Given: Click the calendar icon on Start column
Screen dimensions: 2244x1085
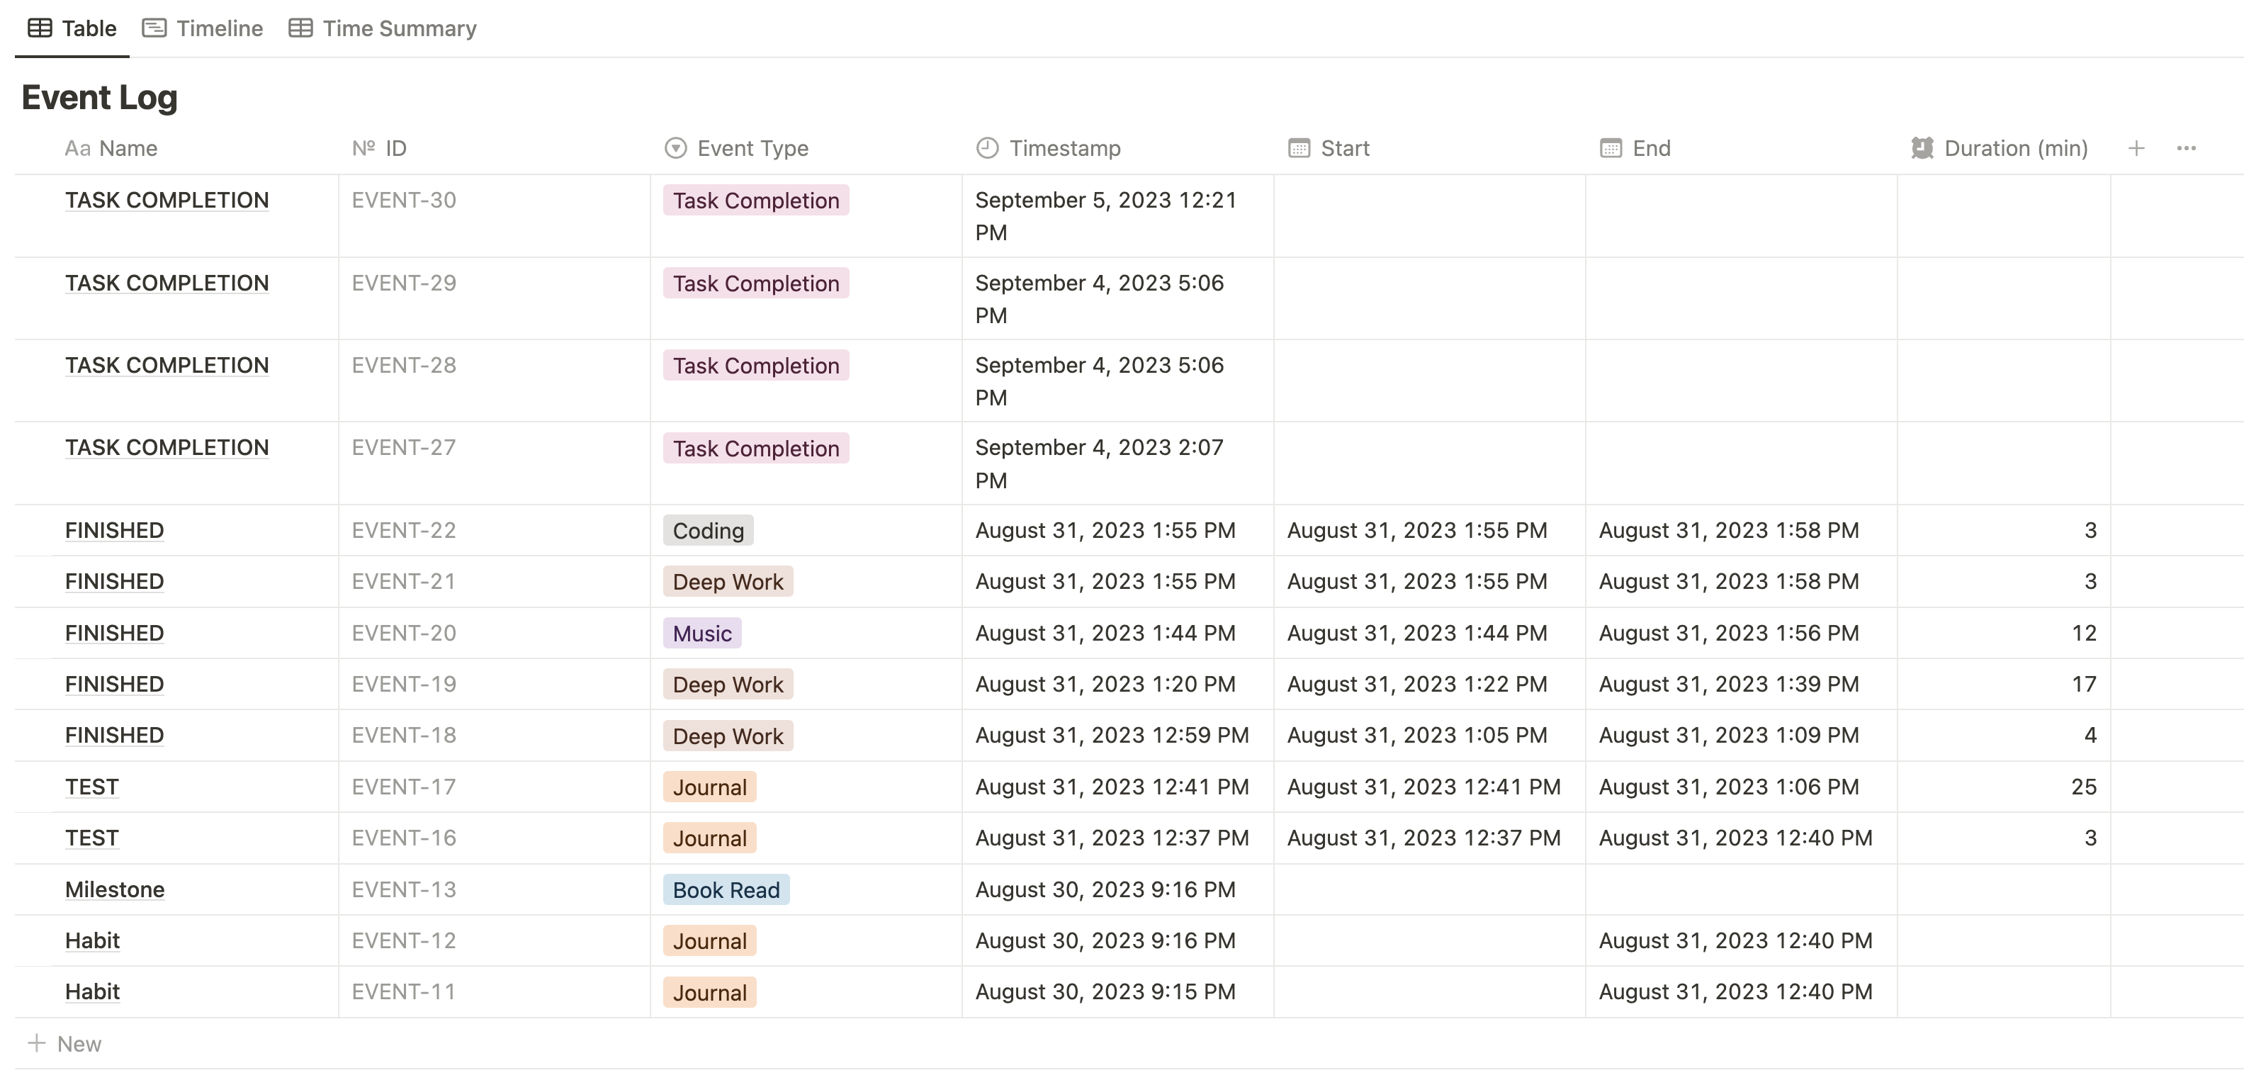Looking at the screenshot, I should click(1299, 148).
